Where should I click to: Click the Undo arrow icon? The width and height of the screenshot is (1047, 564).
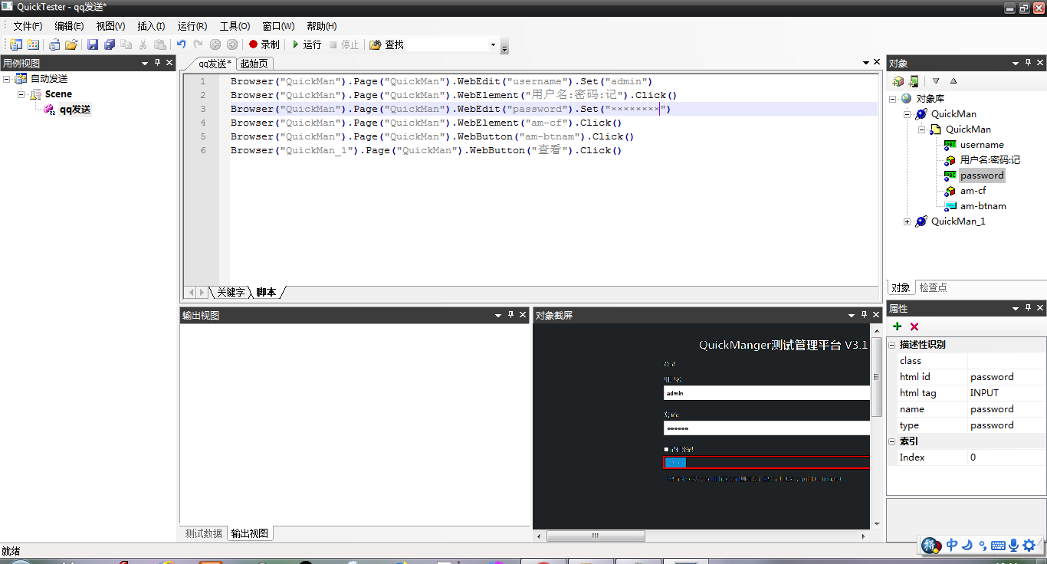tap(182, 44)
